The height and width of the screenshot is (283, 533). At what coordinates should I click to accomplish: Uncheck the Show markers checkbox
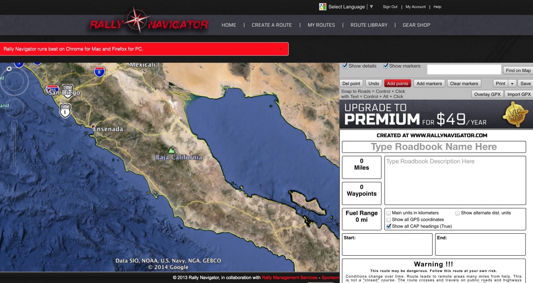point(386,66)
